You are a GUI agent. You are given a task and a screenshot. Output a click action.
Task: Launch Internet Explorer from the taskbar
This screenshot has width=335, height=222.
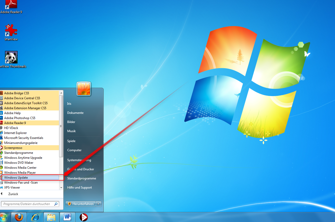35,217
